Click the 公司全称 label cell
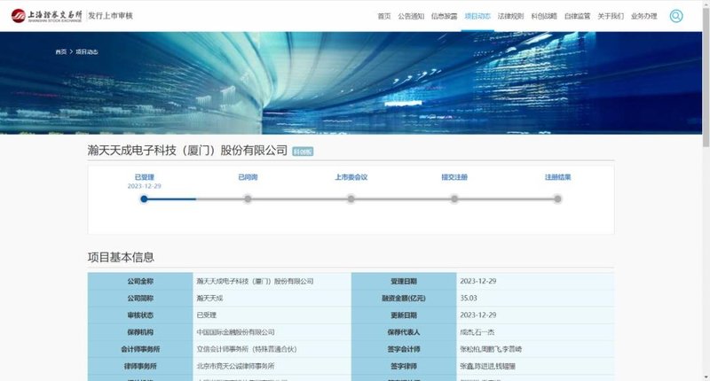 (140, 281)
